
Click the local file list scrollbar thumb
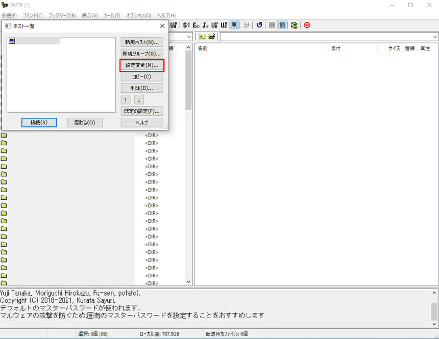tap(188, 80)
